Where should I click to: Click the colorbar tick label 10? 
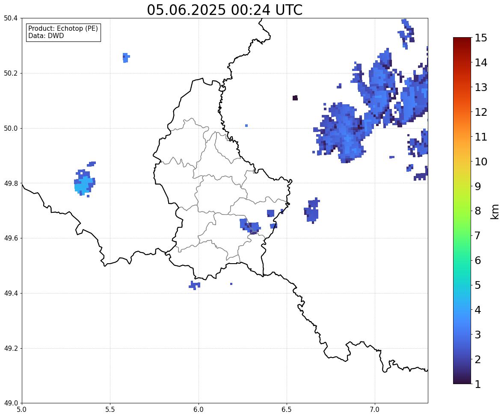coord(481,162)
